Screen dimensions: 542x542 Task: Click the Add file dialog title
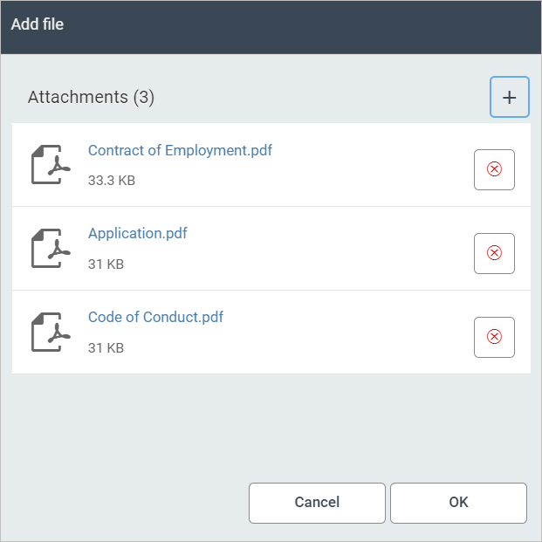38,24
